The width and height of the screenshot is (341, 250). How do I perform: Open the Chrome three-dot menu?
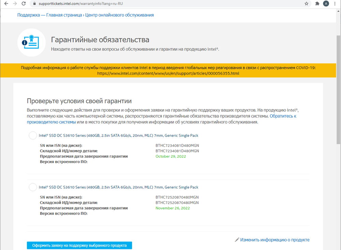tap(335, 4)
